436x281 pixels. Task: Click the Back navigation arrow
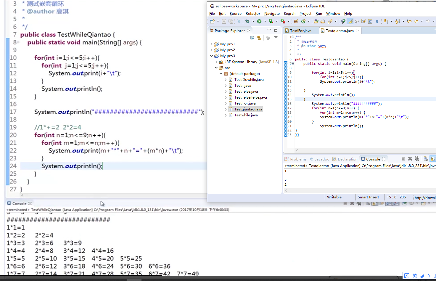416,21
